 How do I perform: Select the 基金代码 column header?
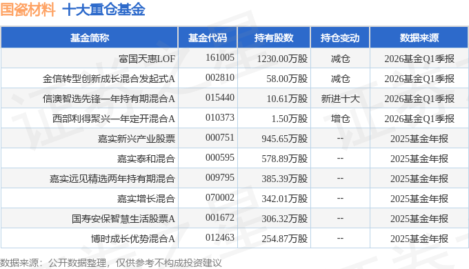(208, 38)
